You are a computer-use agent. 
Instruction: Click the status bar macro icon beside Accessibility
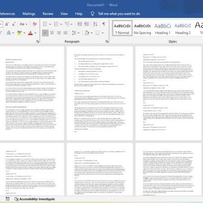click(7, 199)
